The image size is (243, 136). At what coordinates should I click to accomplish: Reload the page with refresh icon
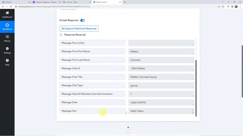pos(11,7)
